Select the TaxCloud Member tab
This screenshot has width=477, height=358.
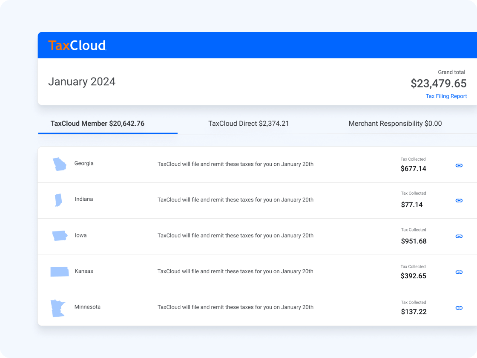(97, 124)
